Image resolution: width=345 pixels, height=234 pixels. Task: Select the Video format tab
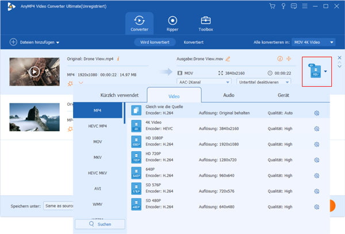(x=174, y=96)
